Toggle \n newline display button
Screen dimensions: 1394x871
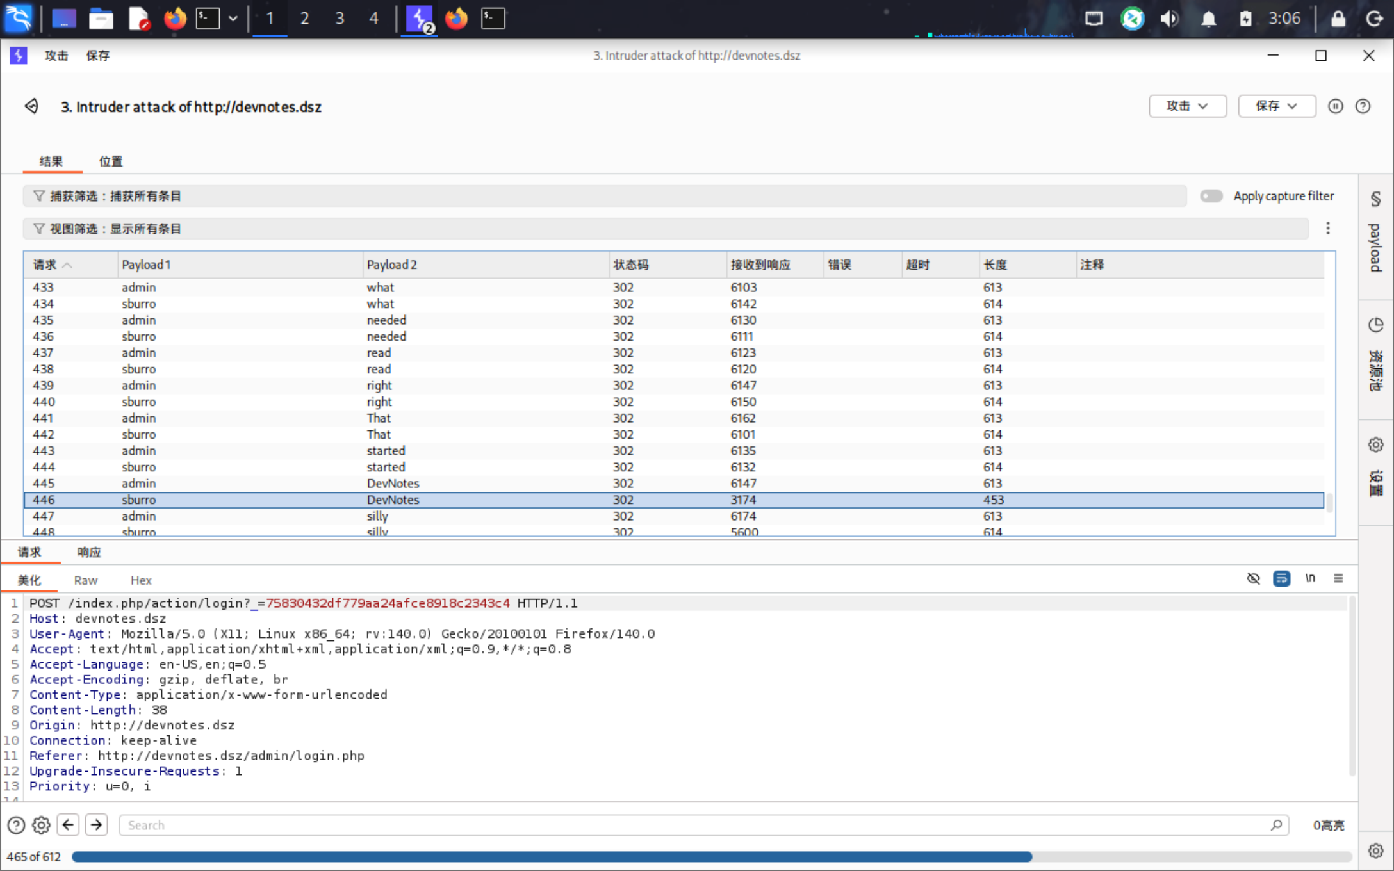(x=1310, y=578)
